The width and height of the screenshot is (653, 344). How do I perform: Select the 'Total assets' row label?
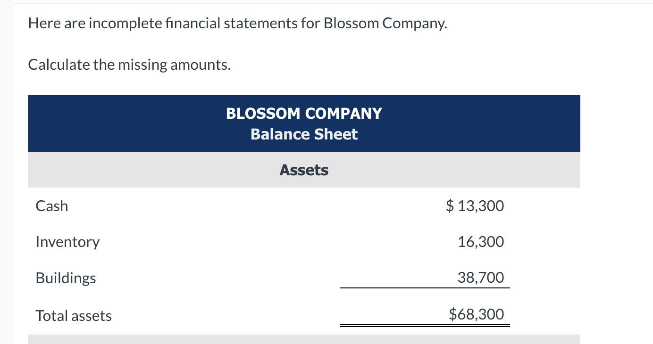pyautogui.click(x=74, y=316)
